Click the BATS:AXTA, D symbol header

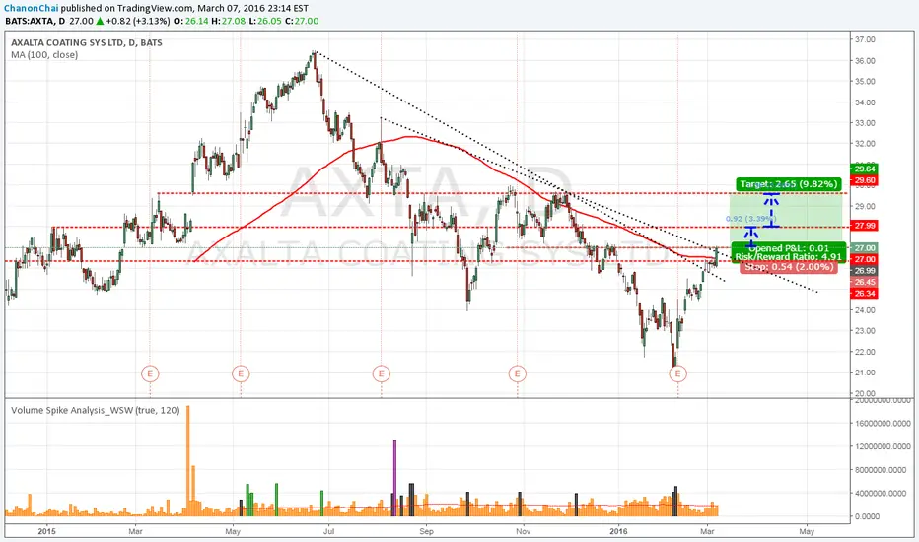point(35,21)
